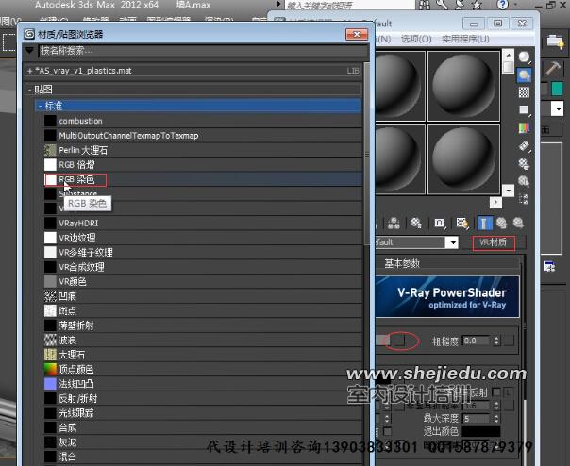The image size is (570, 466).
Task: Open Material ID Channel icon
Action: pos(439,223)
